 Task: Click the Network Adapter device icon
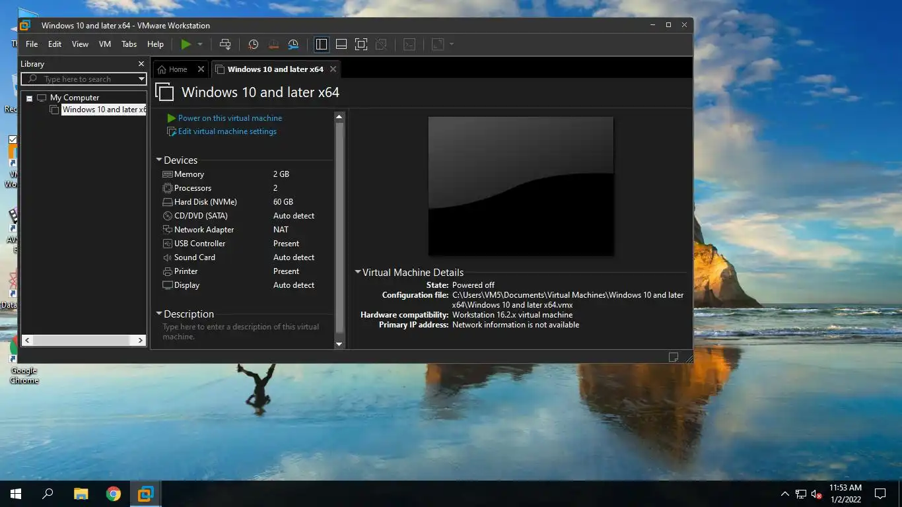(x=167, y=230)
